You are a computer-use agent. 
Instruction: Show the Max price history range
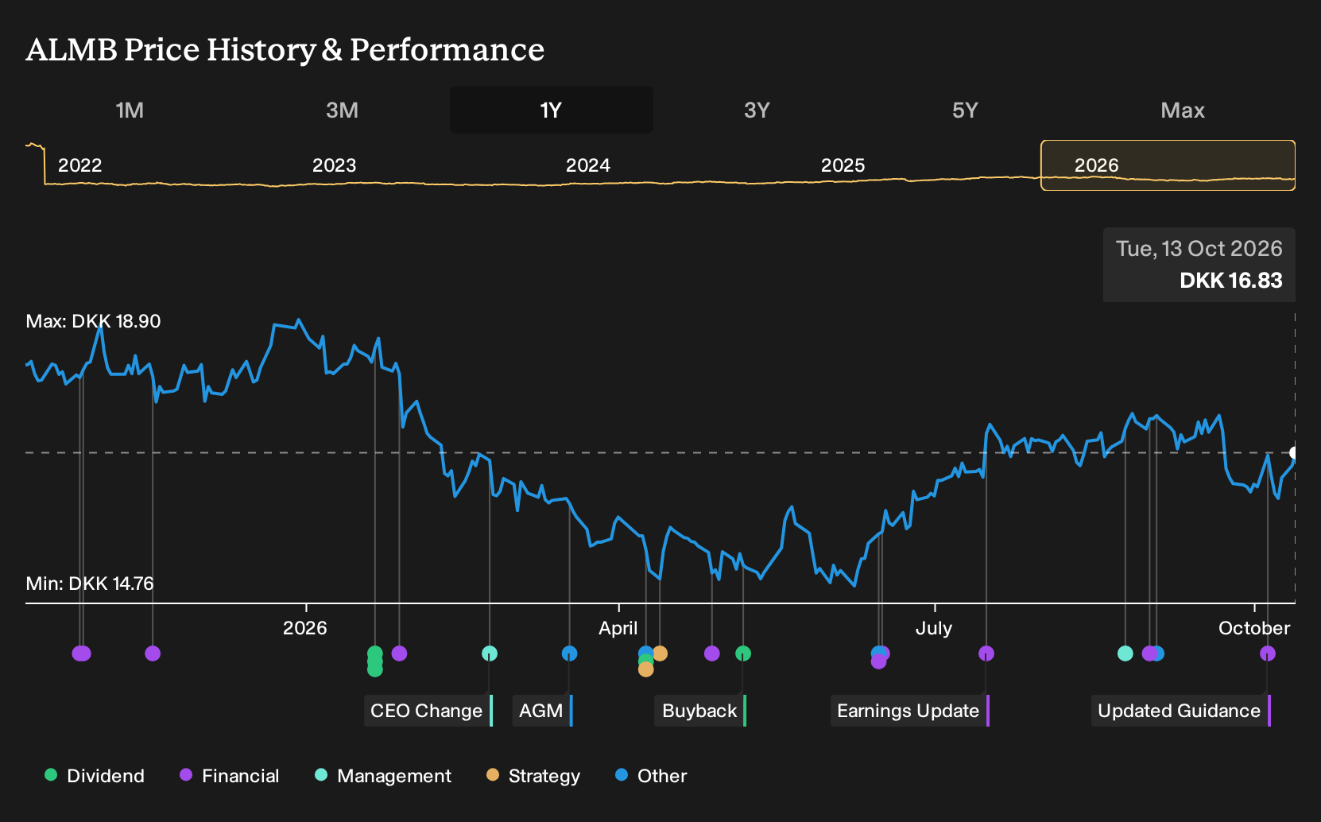[x=1183, y=110]
